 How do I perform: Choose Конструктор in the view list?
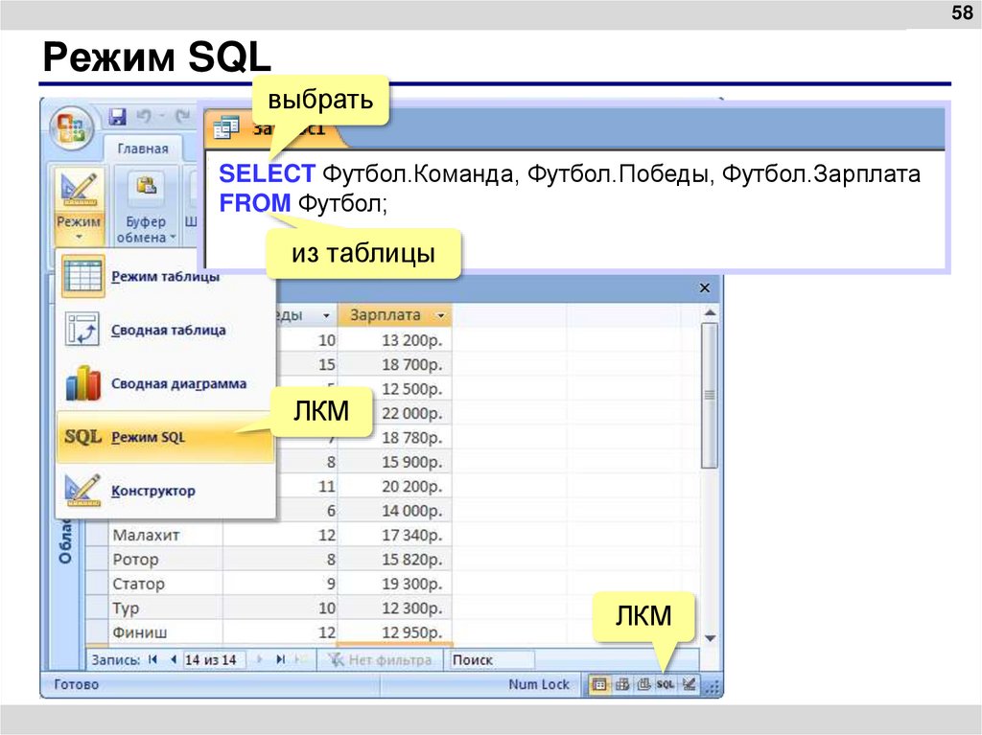153,491
